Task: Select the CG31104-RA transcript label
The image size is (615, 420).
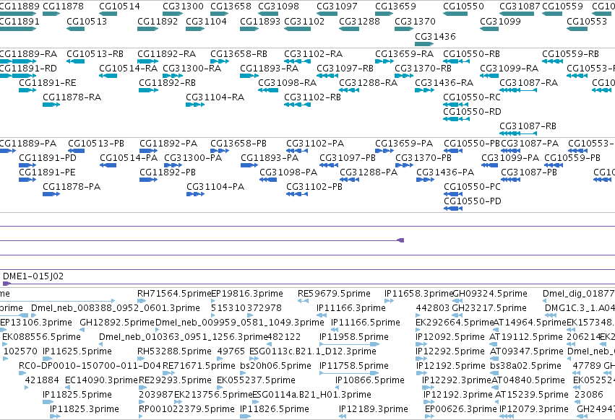Action: pyautogui.click(x=215, y=97)
